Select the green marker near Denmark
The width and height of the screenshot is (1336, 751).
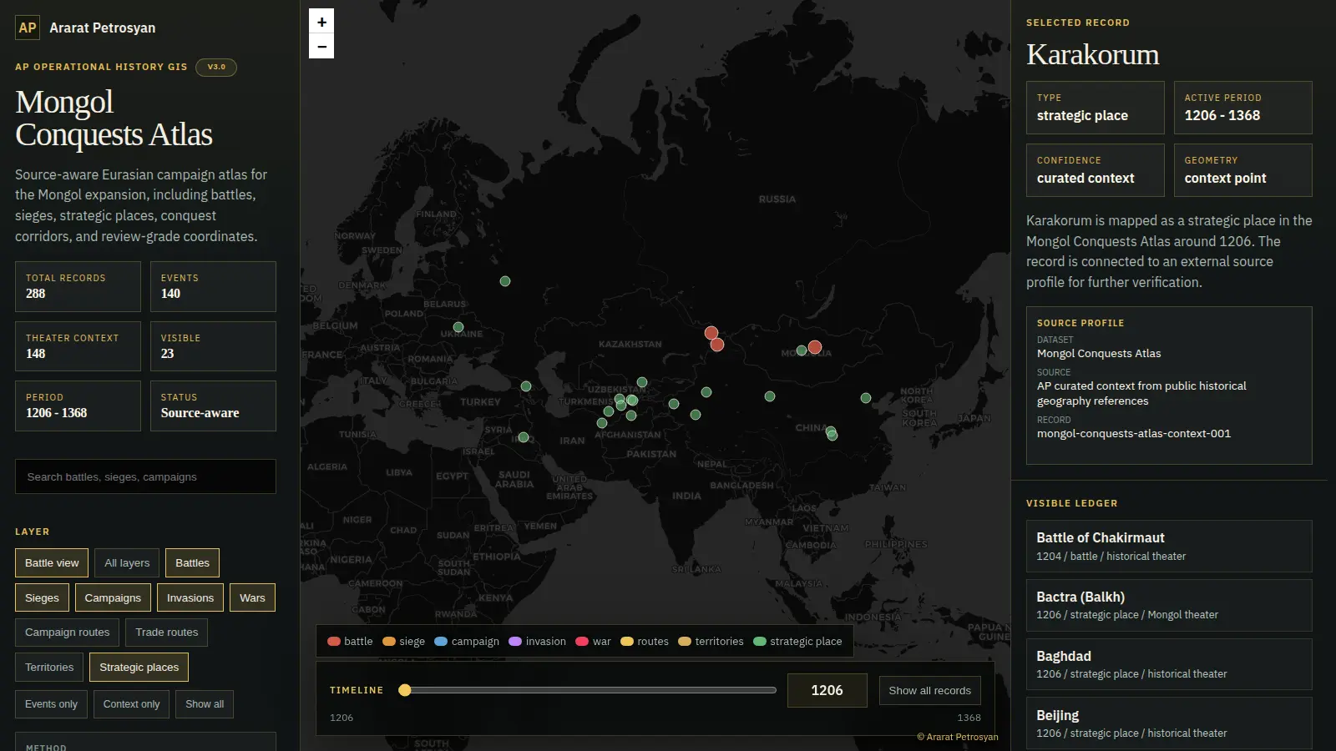pyautogui.click(x=505, y=281)
